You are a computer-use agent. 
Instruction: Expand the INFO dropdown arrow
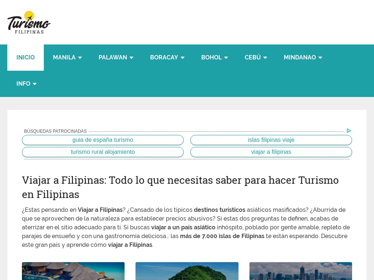pos(35,84)
